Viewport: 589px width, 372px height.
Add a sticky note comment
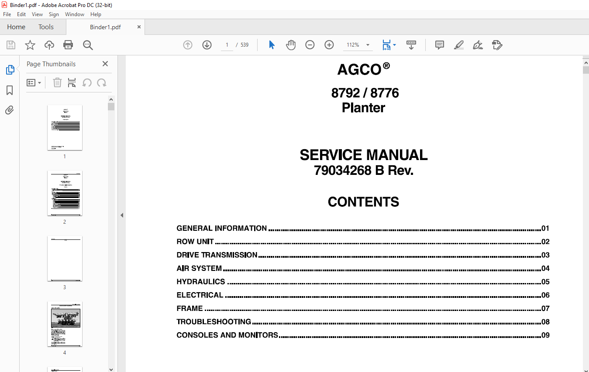pos(440,45)
